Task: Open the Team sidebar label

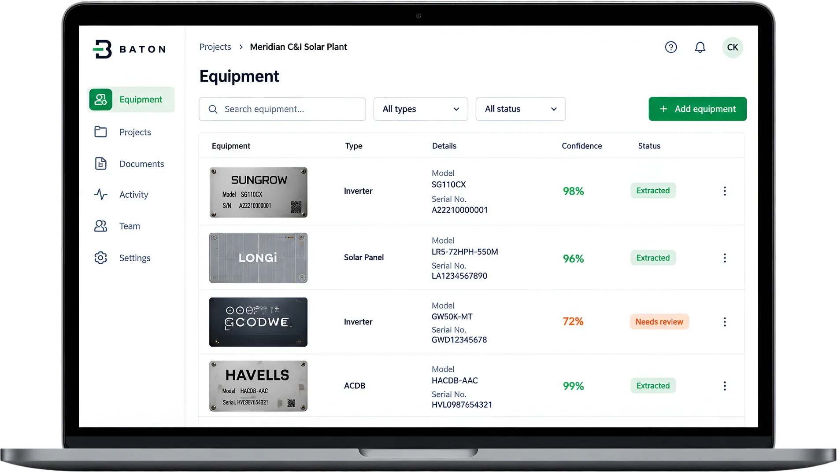Action: (130, 226)
